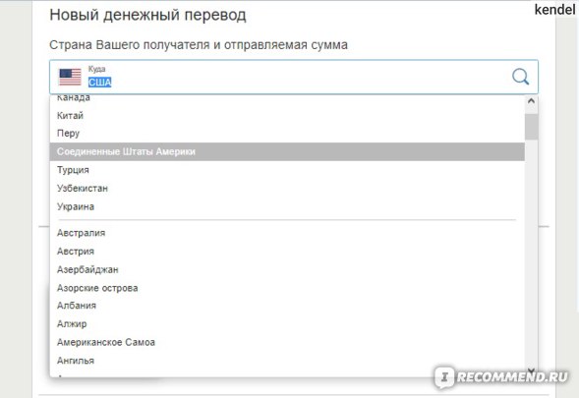Select Алжир from the dropdown
This screenshot has width=579, height=398.
[287, 324]
